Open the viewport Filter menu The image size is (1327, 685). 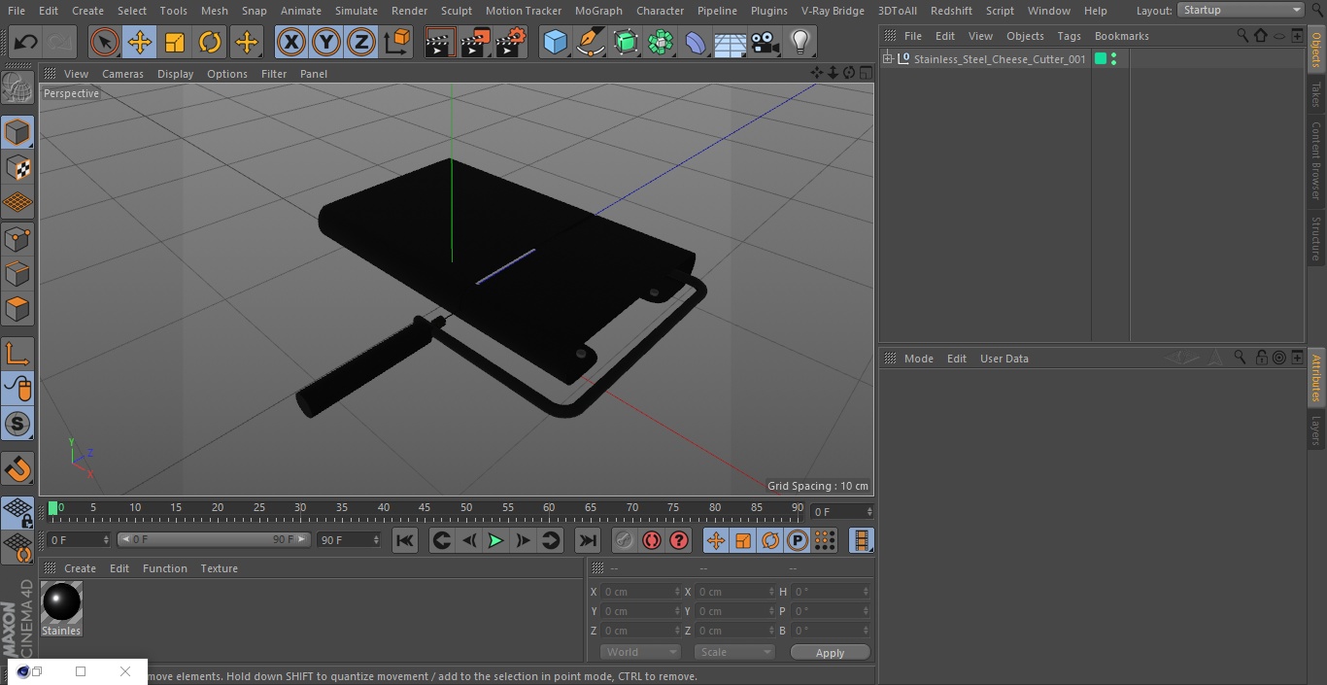[274, 74]
